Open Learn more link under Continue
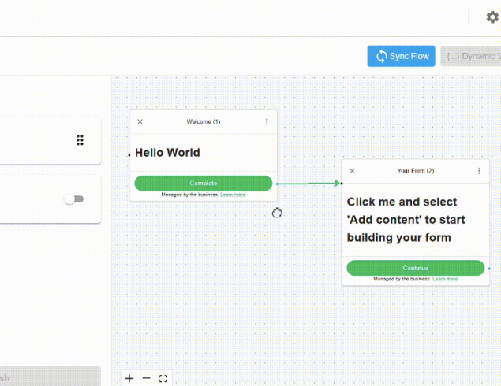The image size is (501, 386). coord(445,279)
